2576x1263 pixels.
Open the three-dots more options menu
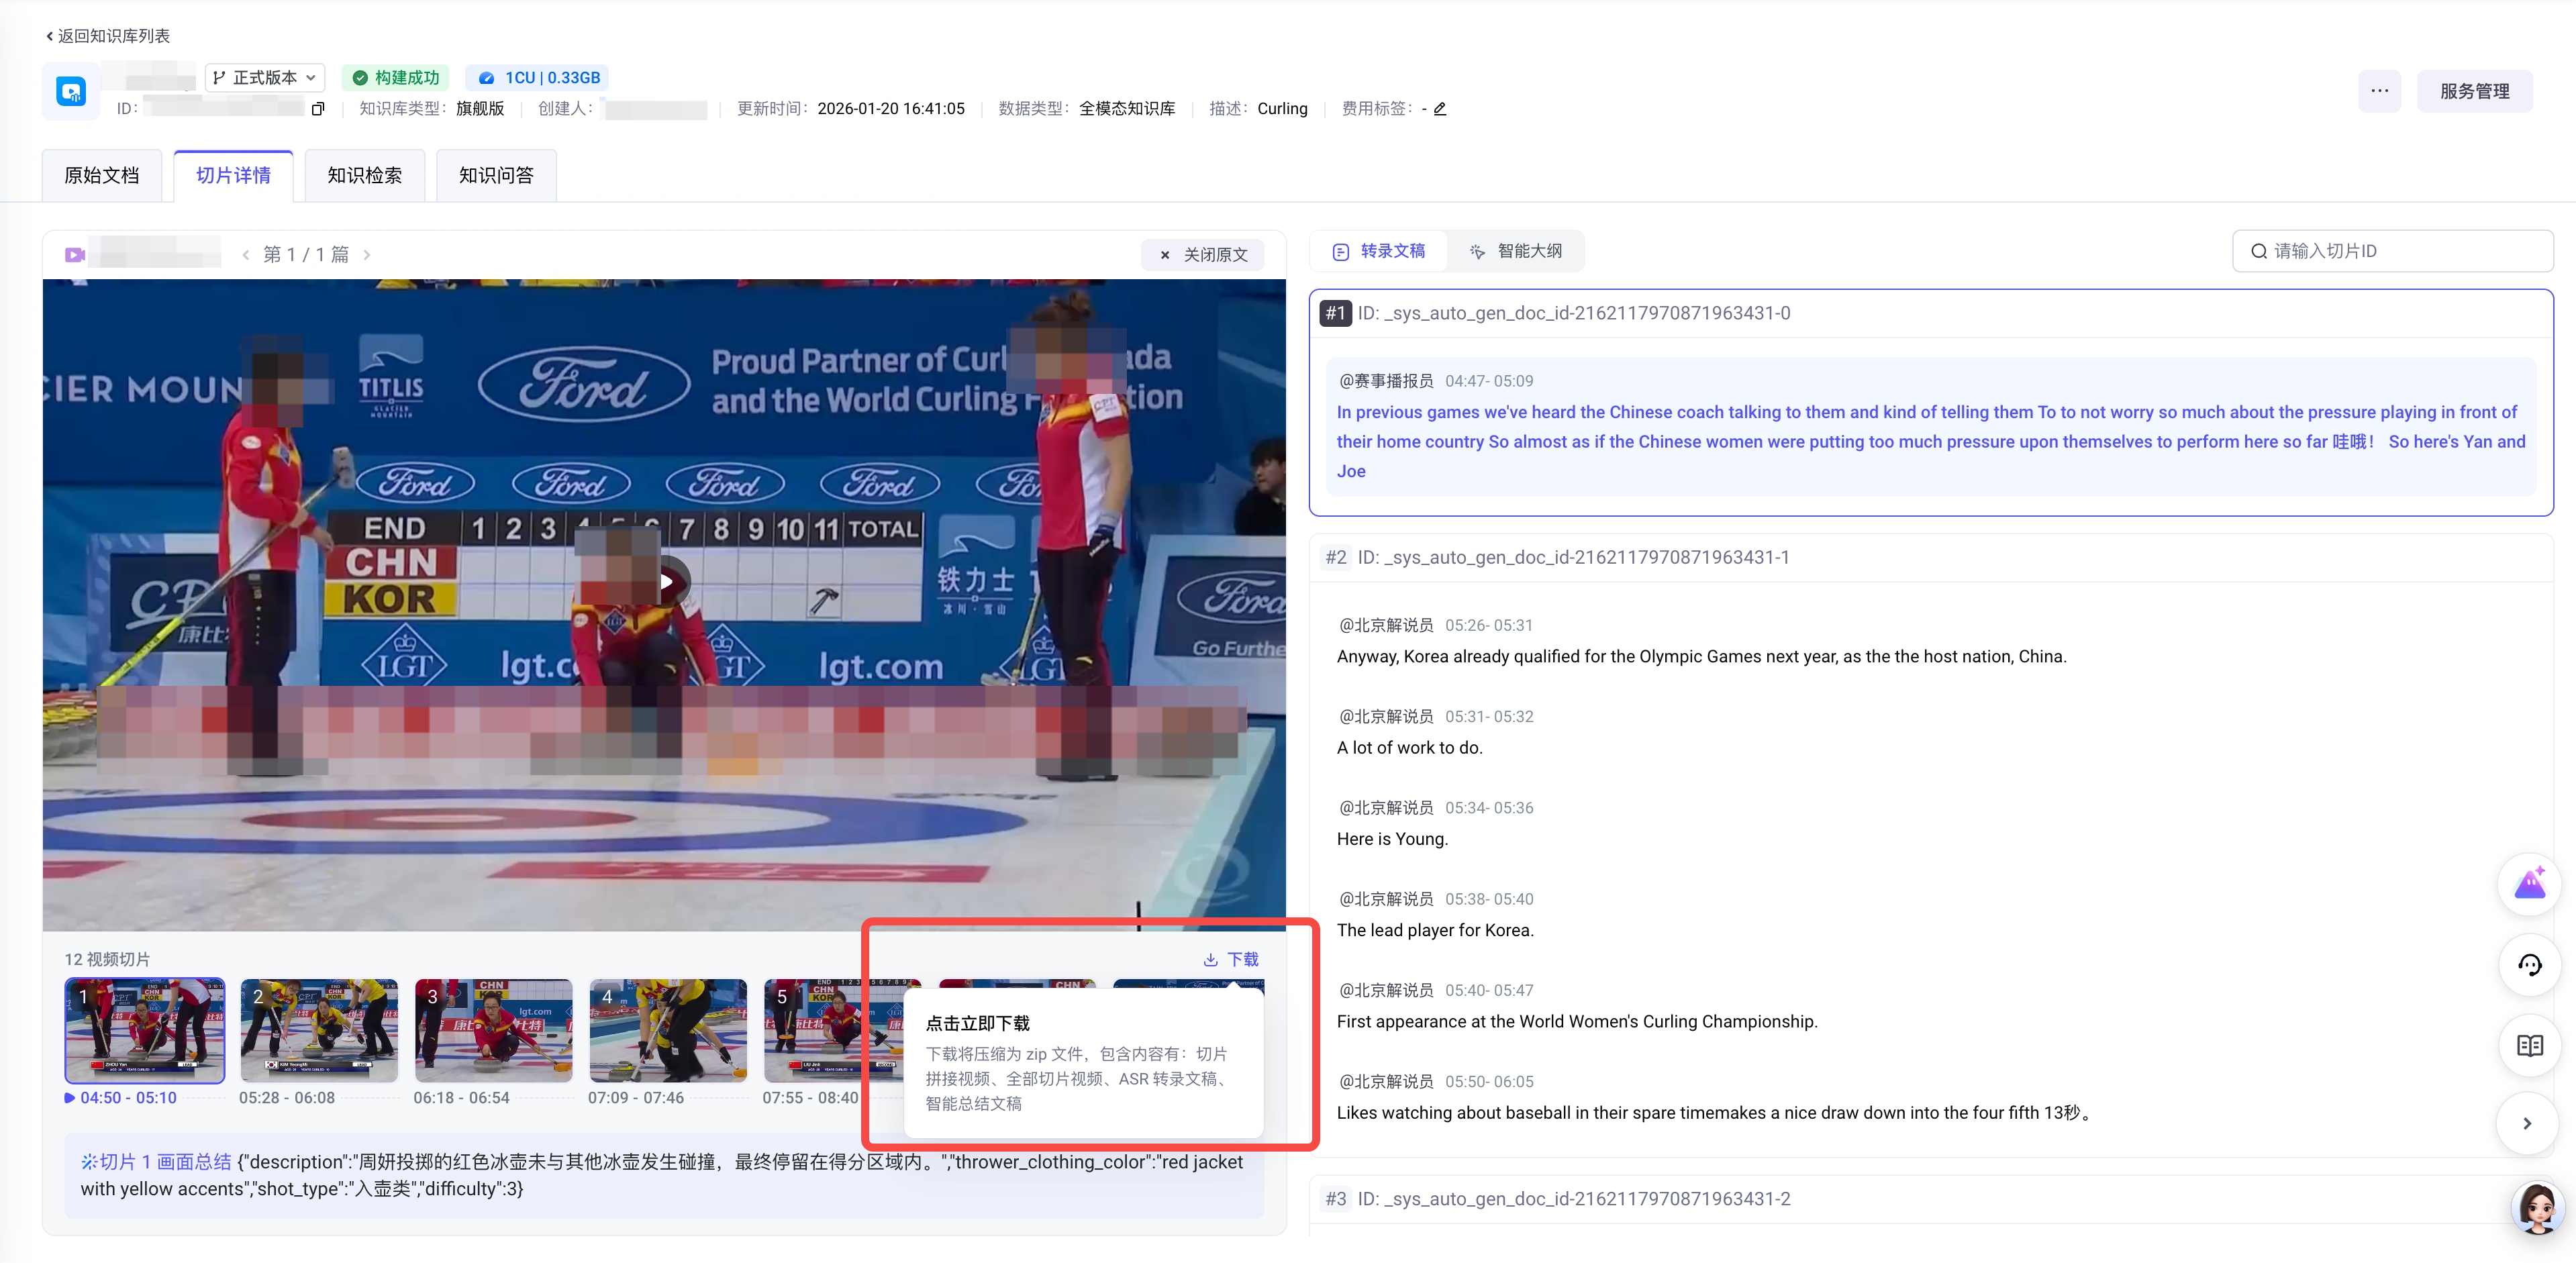[2379, 91]
